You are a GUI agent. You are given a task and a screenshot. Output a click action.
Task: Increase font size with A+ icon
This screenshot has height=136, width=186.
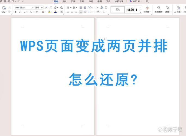click(46, 8)
